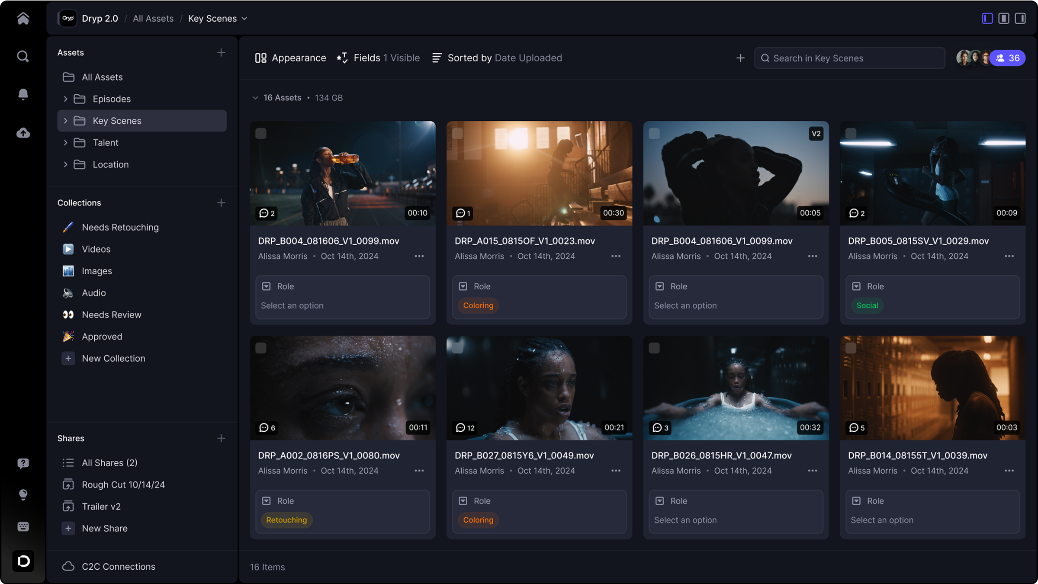The image size is (1038, 584).
Task: Click New Collection in sidebar
Action: pyautogui.click(x=113, y=358)
